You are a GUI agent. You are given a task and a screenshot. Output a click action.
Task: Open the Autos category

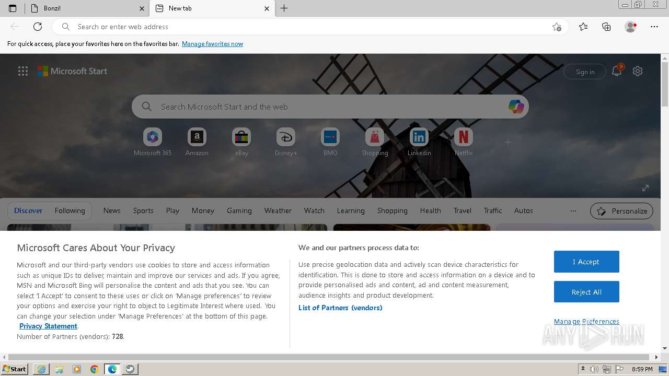[523, 210]
